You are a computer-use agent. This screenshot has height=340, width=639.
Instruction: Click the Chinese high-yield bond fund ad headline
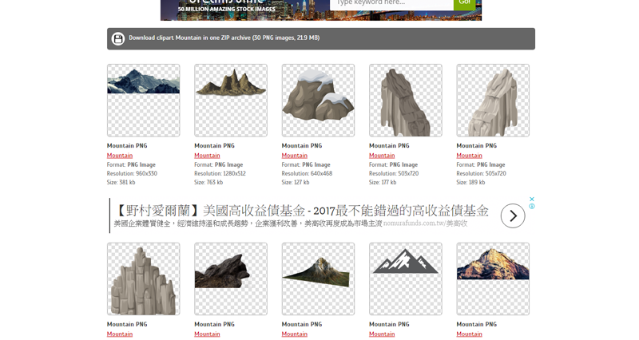coord(302,211)
